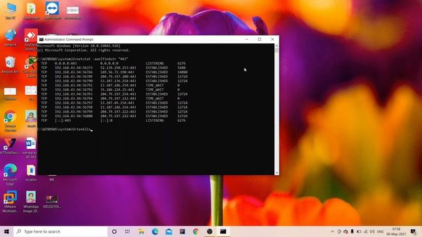Viewport: 422px width, 237px height.
Task: Open Recycle Bin on desktop
Action: [11, 65]
